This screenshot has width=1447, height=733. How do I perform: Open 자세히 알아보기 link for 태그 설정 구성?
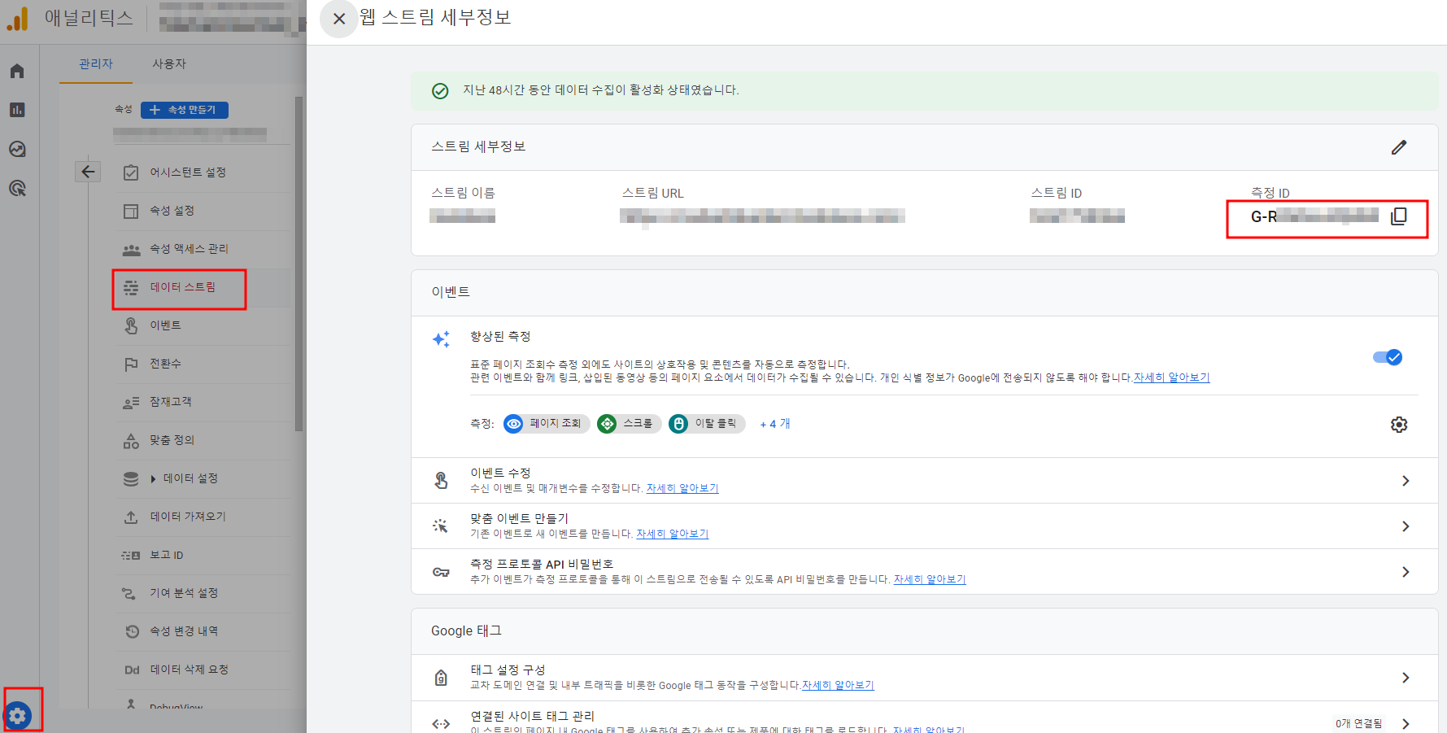pos(838,685)
